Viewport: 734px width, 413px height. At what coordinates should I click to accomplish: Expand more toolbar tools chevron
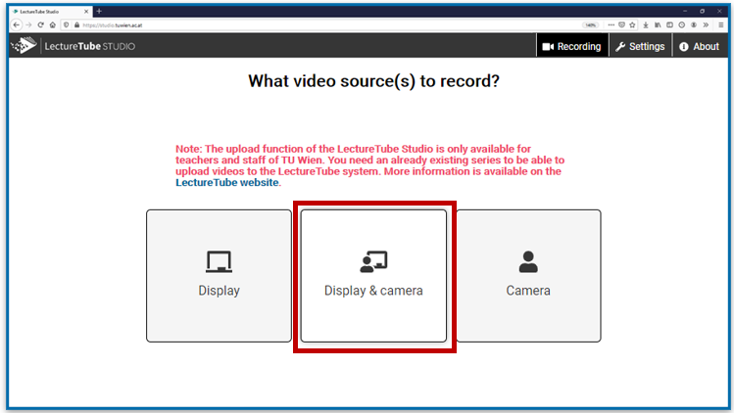(706, 25)
